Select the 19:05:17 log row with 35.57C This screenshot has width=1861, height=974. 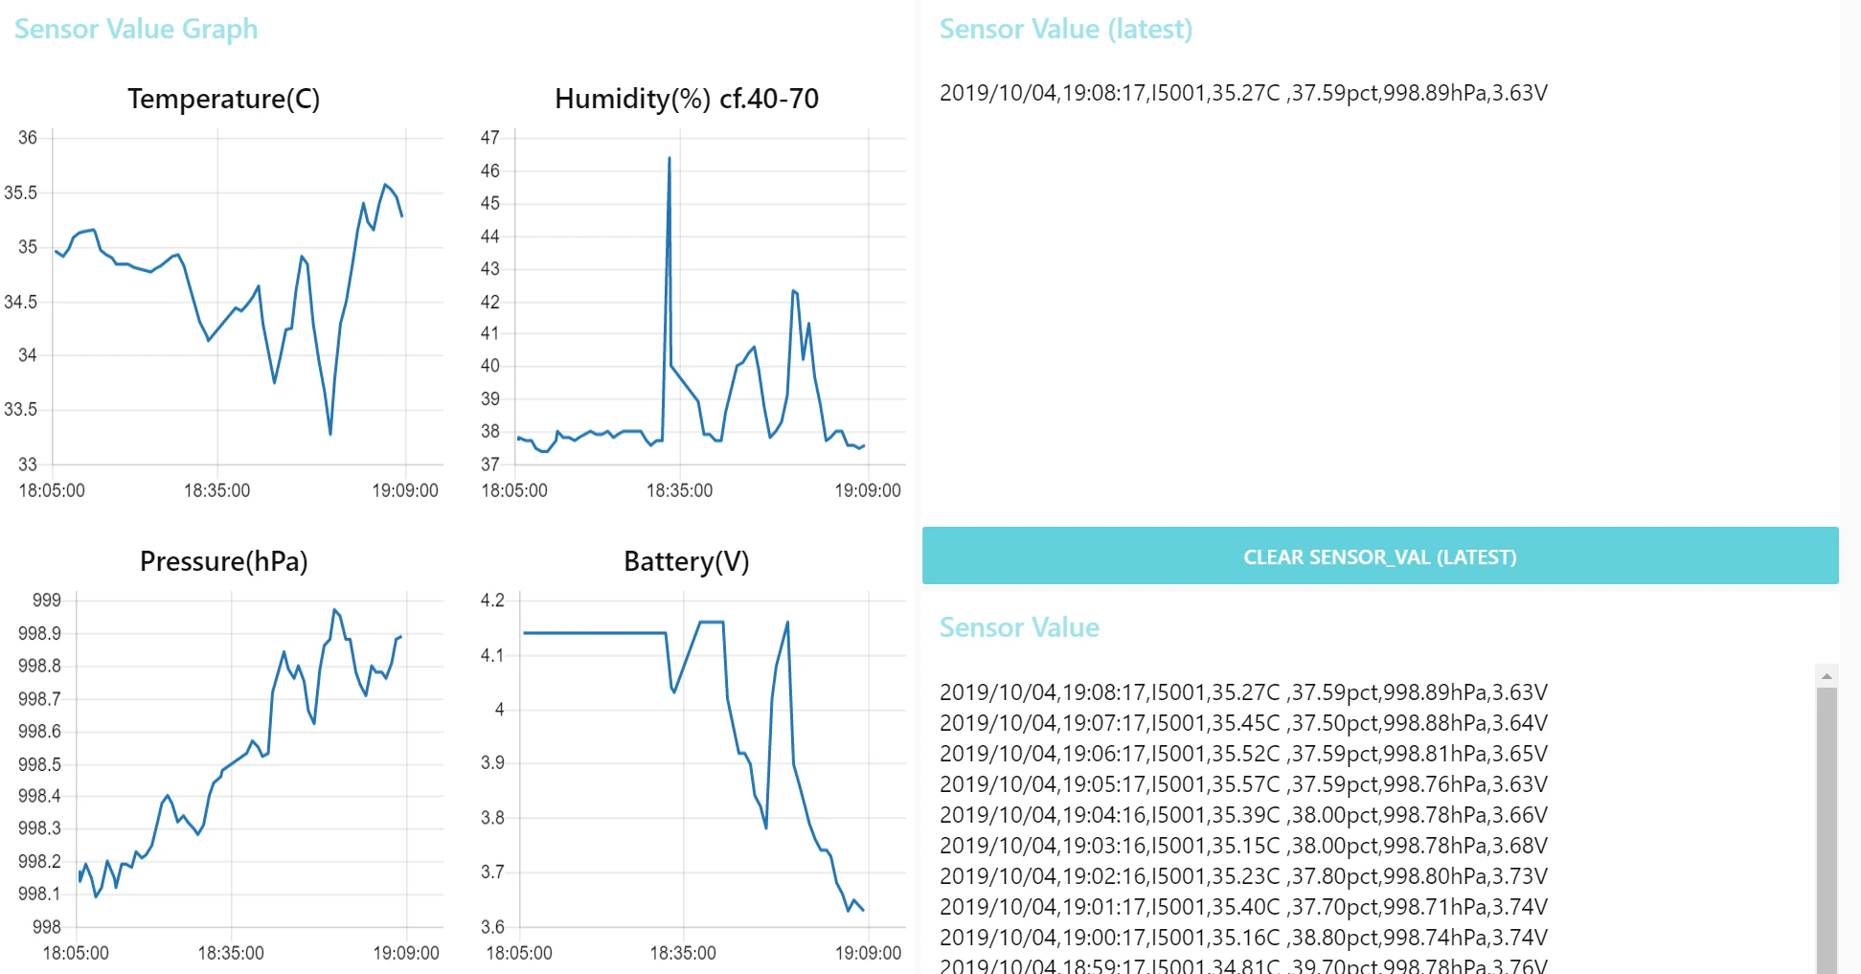[x=1243, y=784]
